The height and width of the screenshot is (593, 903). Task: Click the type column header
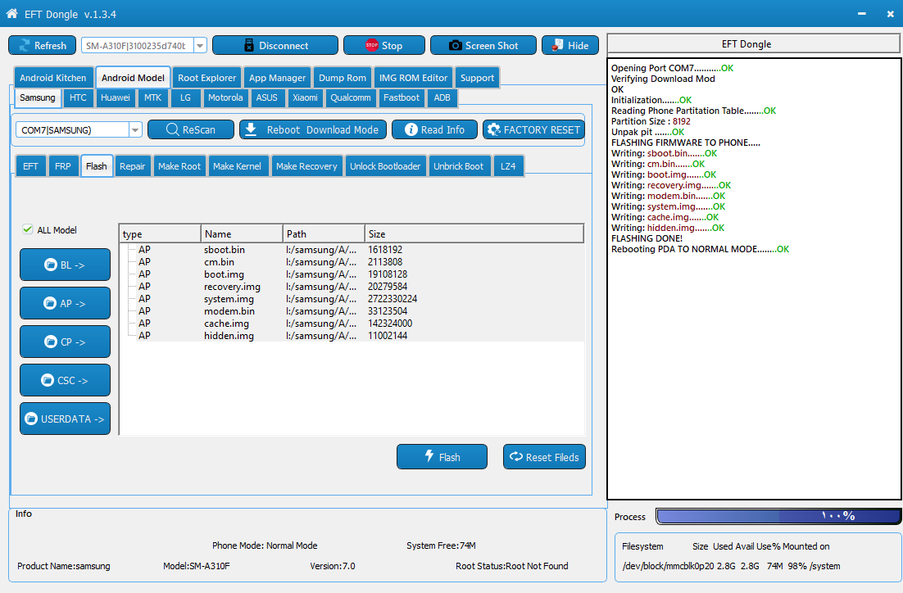(160, 233)
